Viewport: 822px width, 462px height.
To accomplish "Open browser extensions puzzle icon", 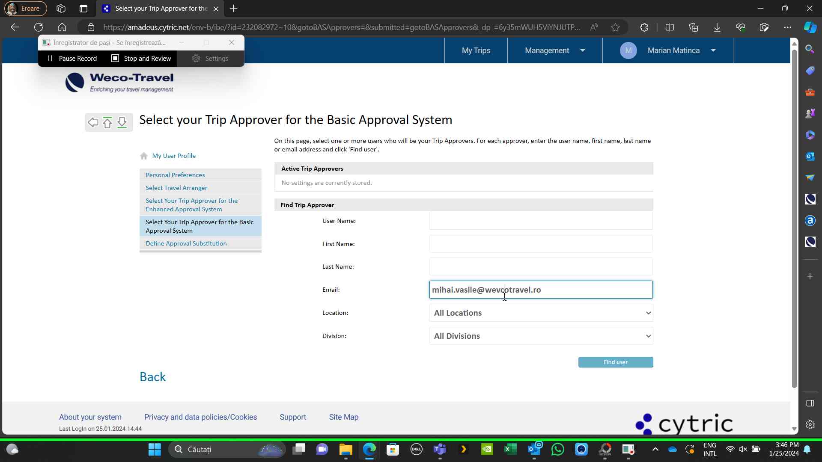I will [x=644, y=27].
